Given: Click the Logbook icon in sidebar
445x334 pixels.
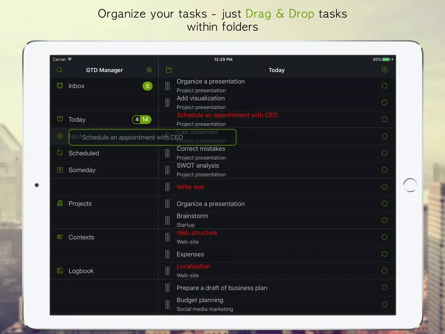Looking at the screenshot, I should [x=60, y=270].
